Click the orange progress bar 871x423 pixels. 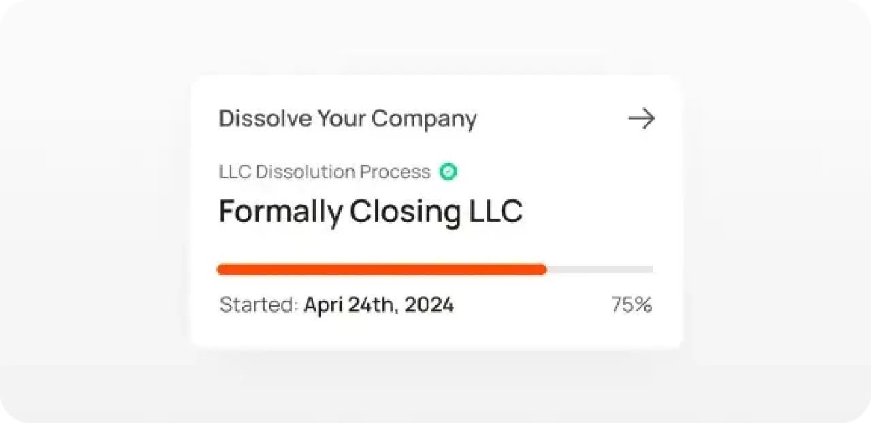[x=381, y=269]
